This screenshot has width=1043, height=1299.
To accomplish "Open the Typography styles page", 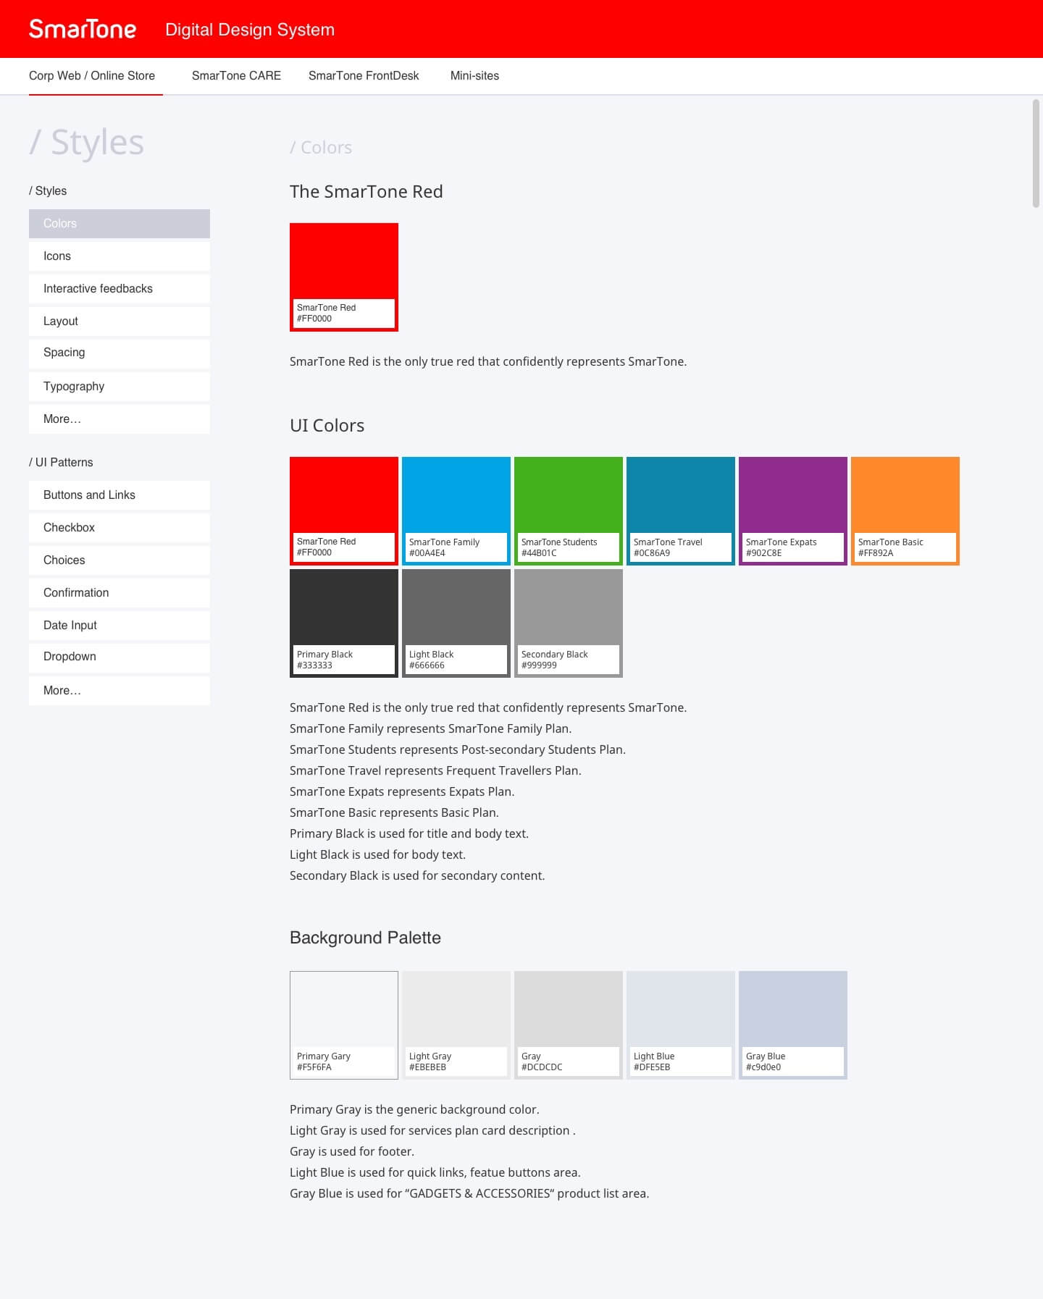I will pos(120,387).
